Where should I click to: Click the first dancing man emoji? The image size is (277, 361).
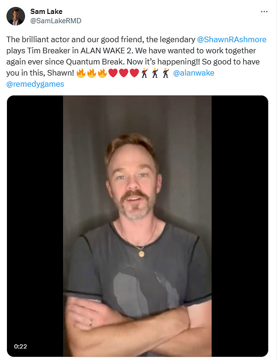point(145,73)
